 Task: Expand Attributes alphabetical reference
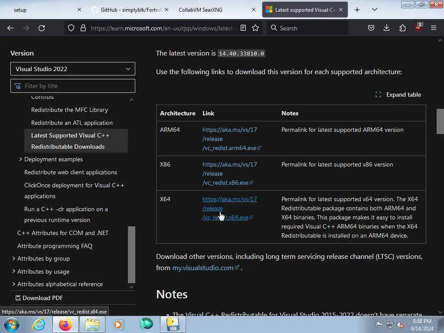click(13, 284)
